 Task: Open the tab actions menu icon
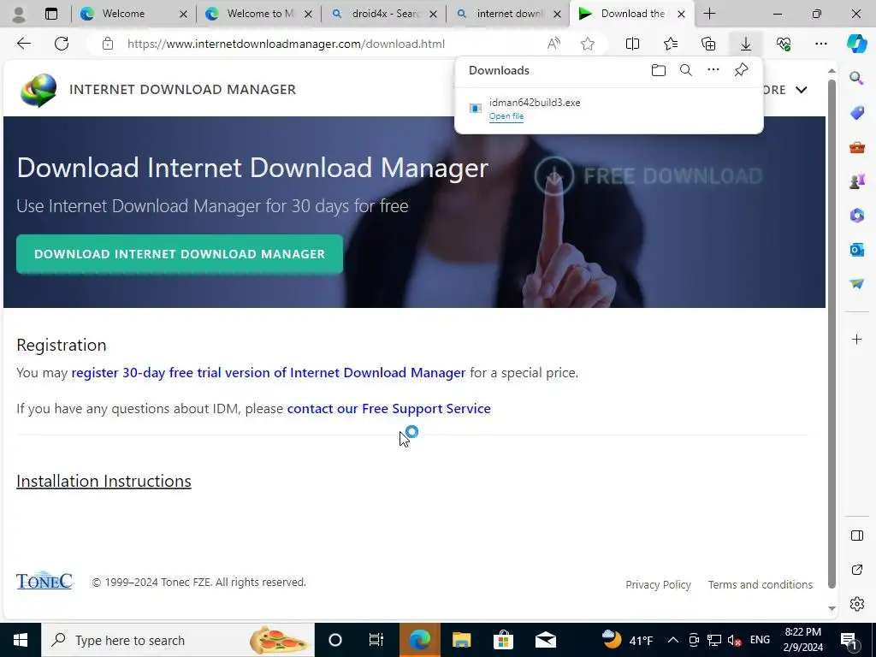tap(50, 14)
